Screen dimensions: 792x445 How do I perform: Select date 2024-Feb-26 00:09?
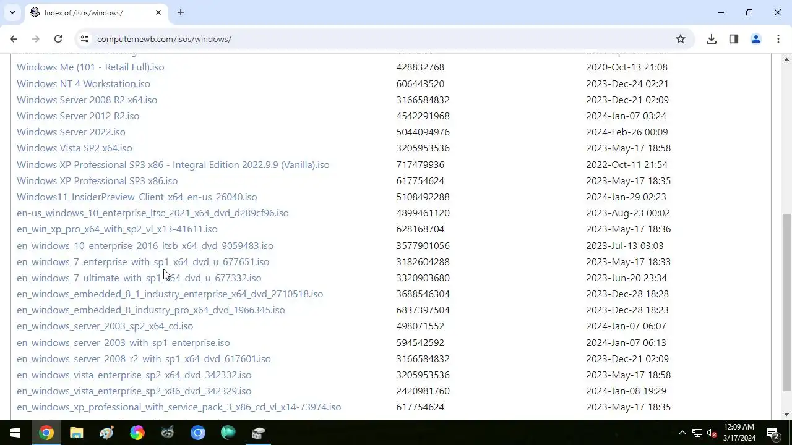click(x=627, y=132)
